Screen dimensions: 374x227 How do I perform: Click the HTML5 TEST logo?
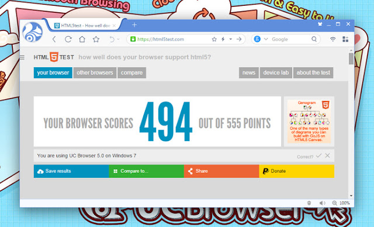pos(54,57)
